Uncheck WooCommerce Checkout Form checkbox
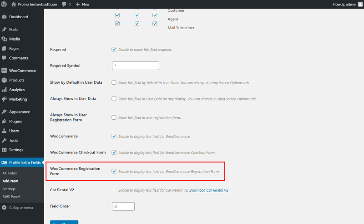The image size is (364, 224). click(x=114, y=153)
